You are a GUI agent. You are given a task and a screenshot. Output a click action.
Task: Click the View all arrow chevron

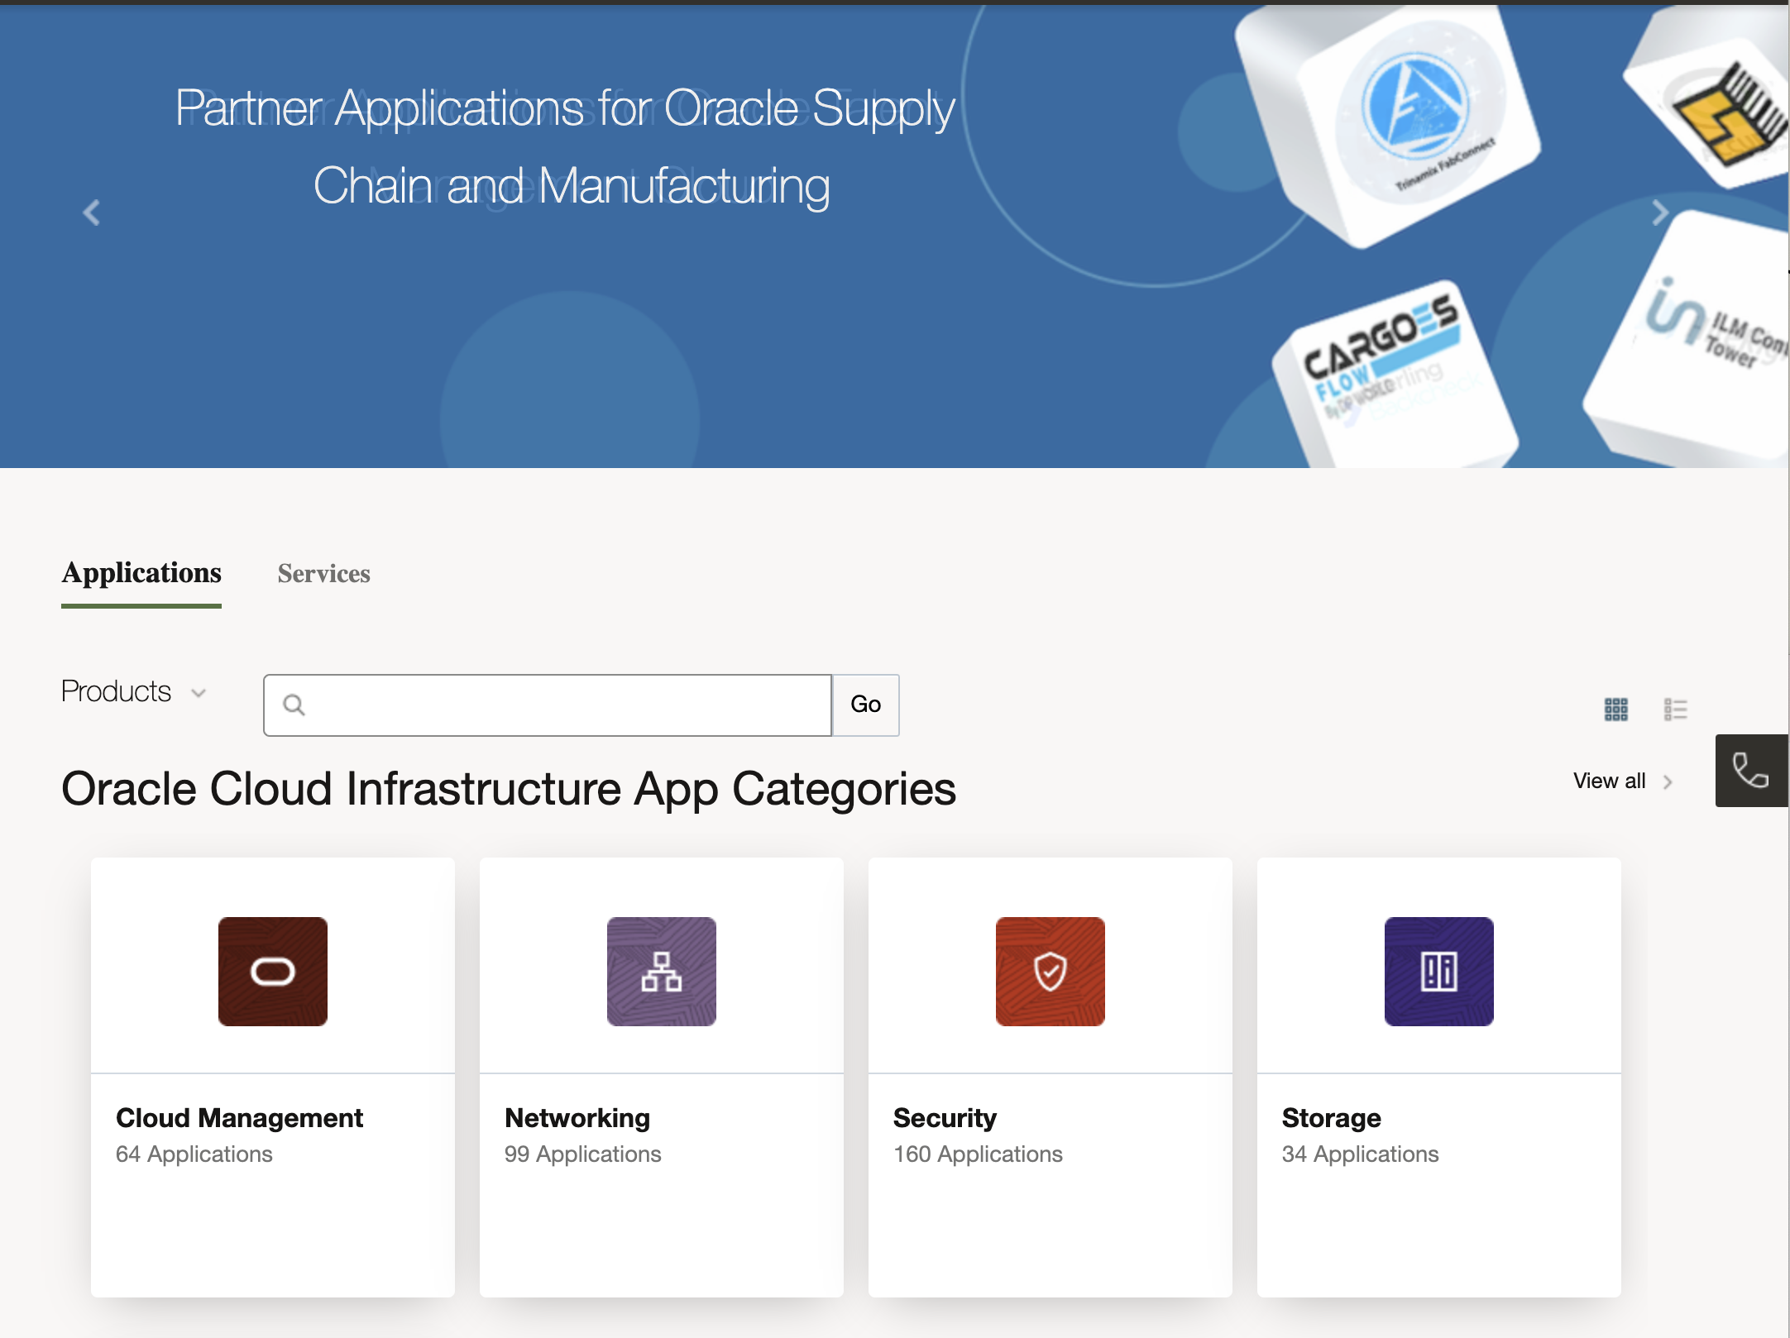click(1668, 782)
